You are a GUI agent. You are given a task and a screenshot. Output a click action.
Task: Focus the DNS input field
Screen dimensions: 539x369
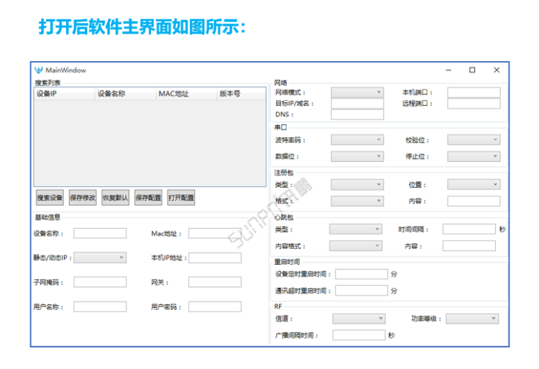tap(357, 114)
